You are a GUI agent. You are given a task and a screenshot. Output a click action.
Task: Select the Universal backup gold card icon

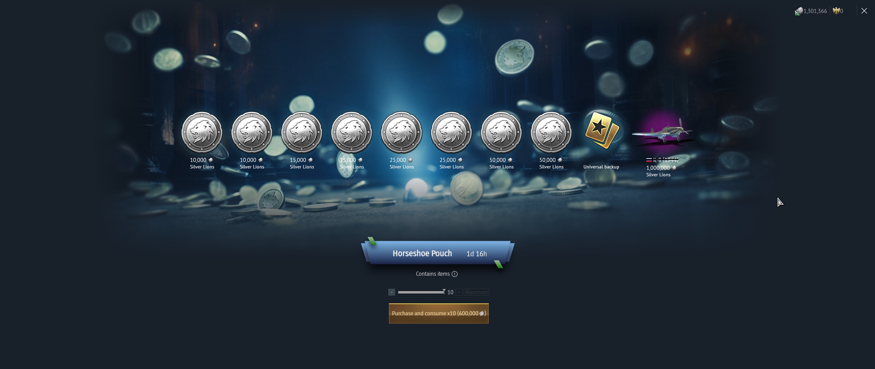(601, 130)
